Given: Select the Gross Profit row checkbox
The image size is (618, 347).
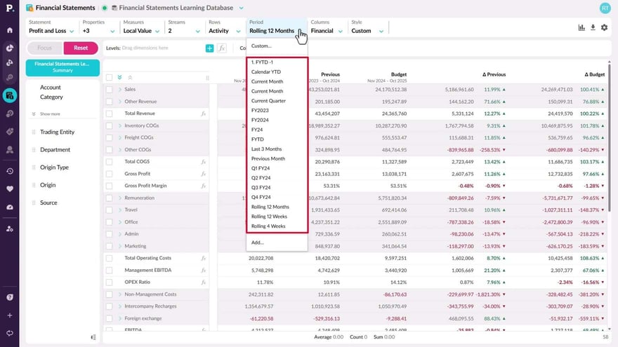Looking at the screenshot, I should click(x=109, y=174).
